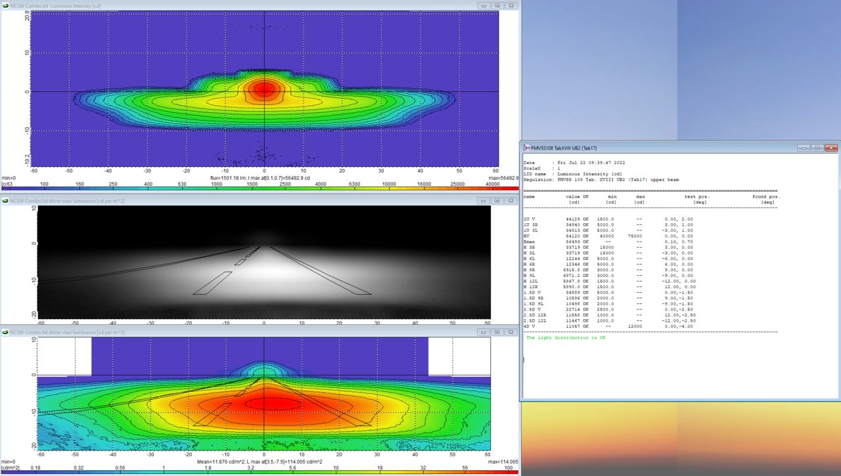Select the 'Emax' row name
The image size is (841, 476).
(529, 242)
